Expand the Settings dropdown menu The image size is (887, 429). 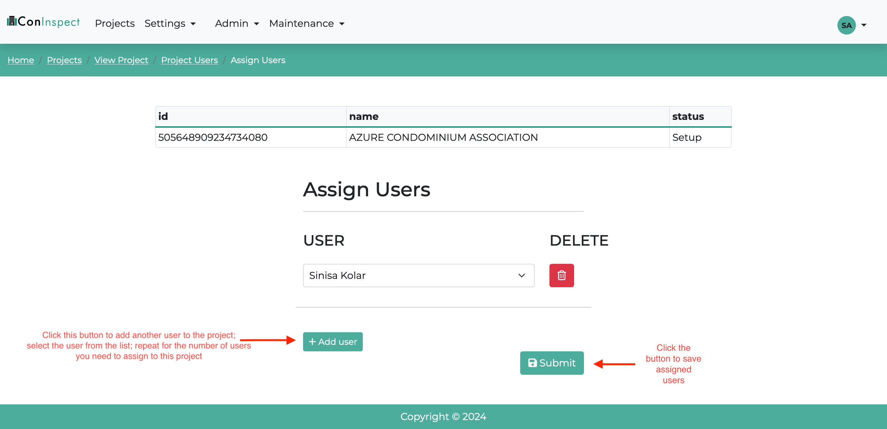point(170,23)
